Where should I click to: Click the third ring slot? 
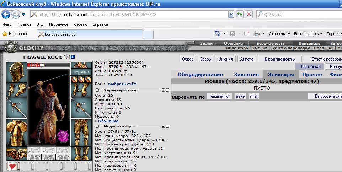tap(88, 79)
